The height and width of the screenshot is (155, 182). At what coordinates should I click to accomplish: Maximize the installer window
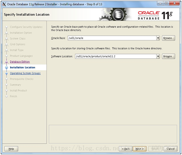(x=166, y=3)
